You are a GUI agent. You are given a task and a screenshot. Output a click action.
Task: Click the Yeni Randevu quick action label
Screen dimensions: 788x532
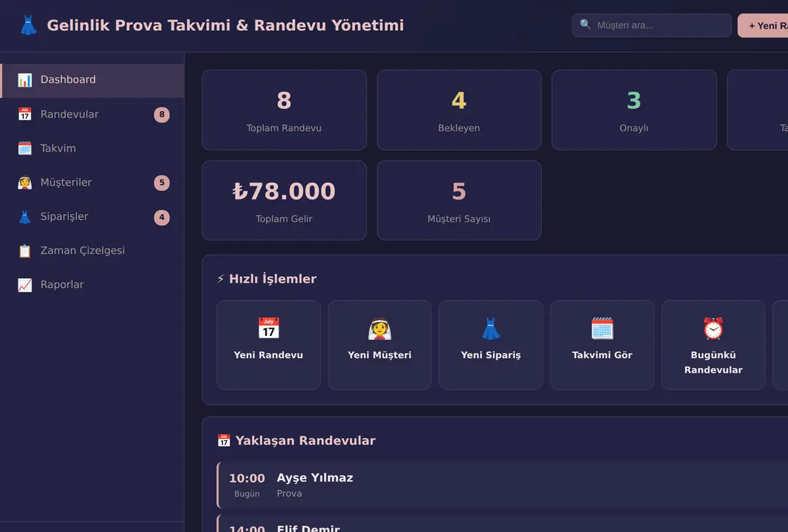tap(269, 355)
